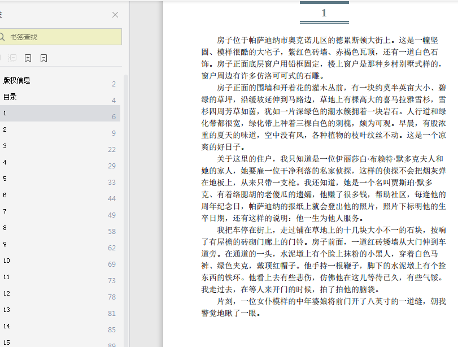Go to chapter 9 bookmark
This screenshot has width=458, height=347.
click(x=60, y=244)
